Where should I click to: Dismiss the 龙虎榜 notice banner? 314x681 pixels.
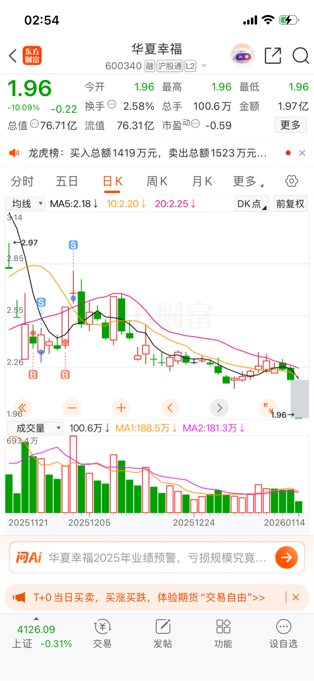pos(302,153)
